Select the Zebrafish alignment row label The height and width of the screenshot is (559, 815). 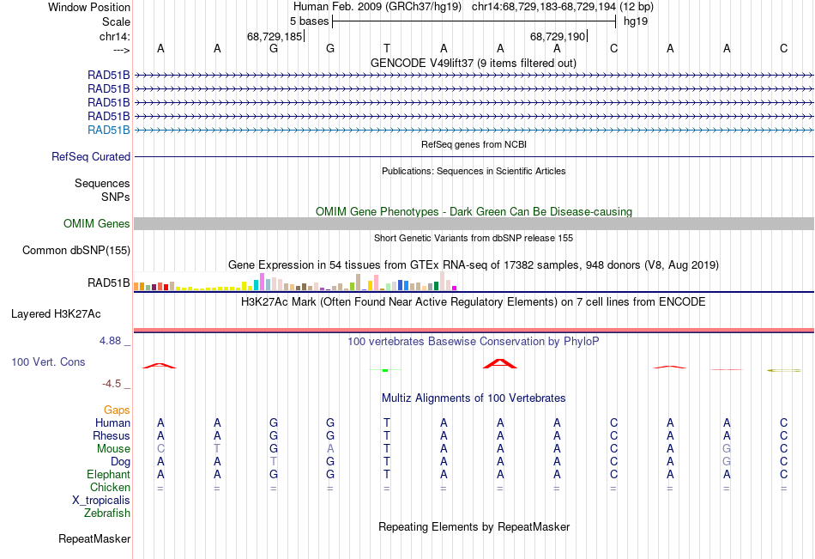pyautogui.click(x=107, y=513)
